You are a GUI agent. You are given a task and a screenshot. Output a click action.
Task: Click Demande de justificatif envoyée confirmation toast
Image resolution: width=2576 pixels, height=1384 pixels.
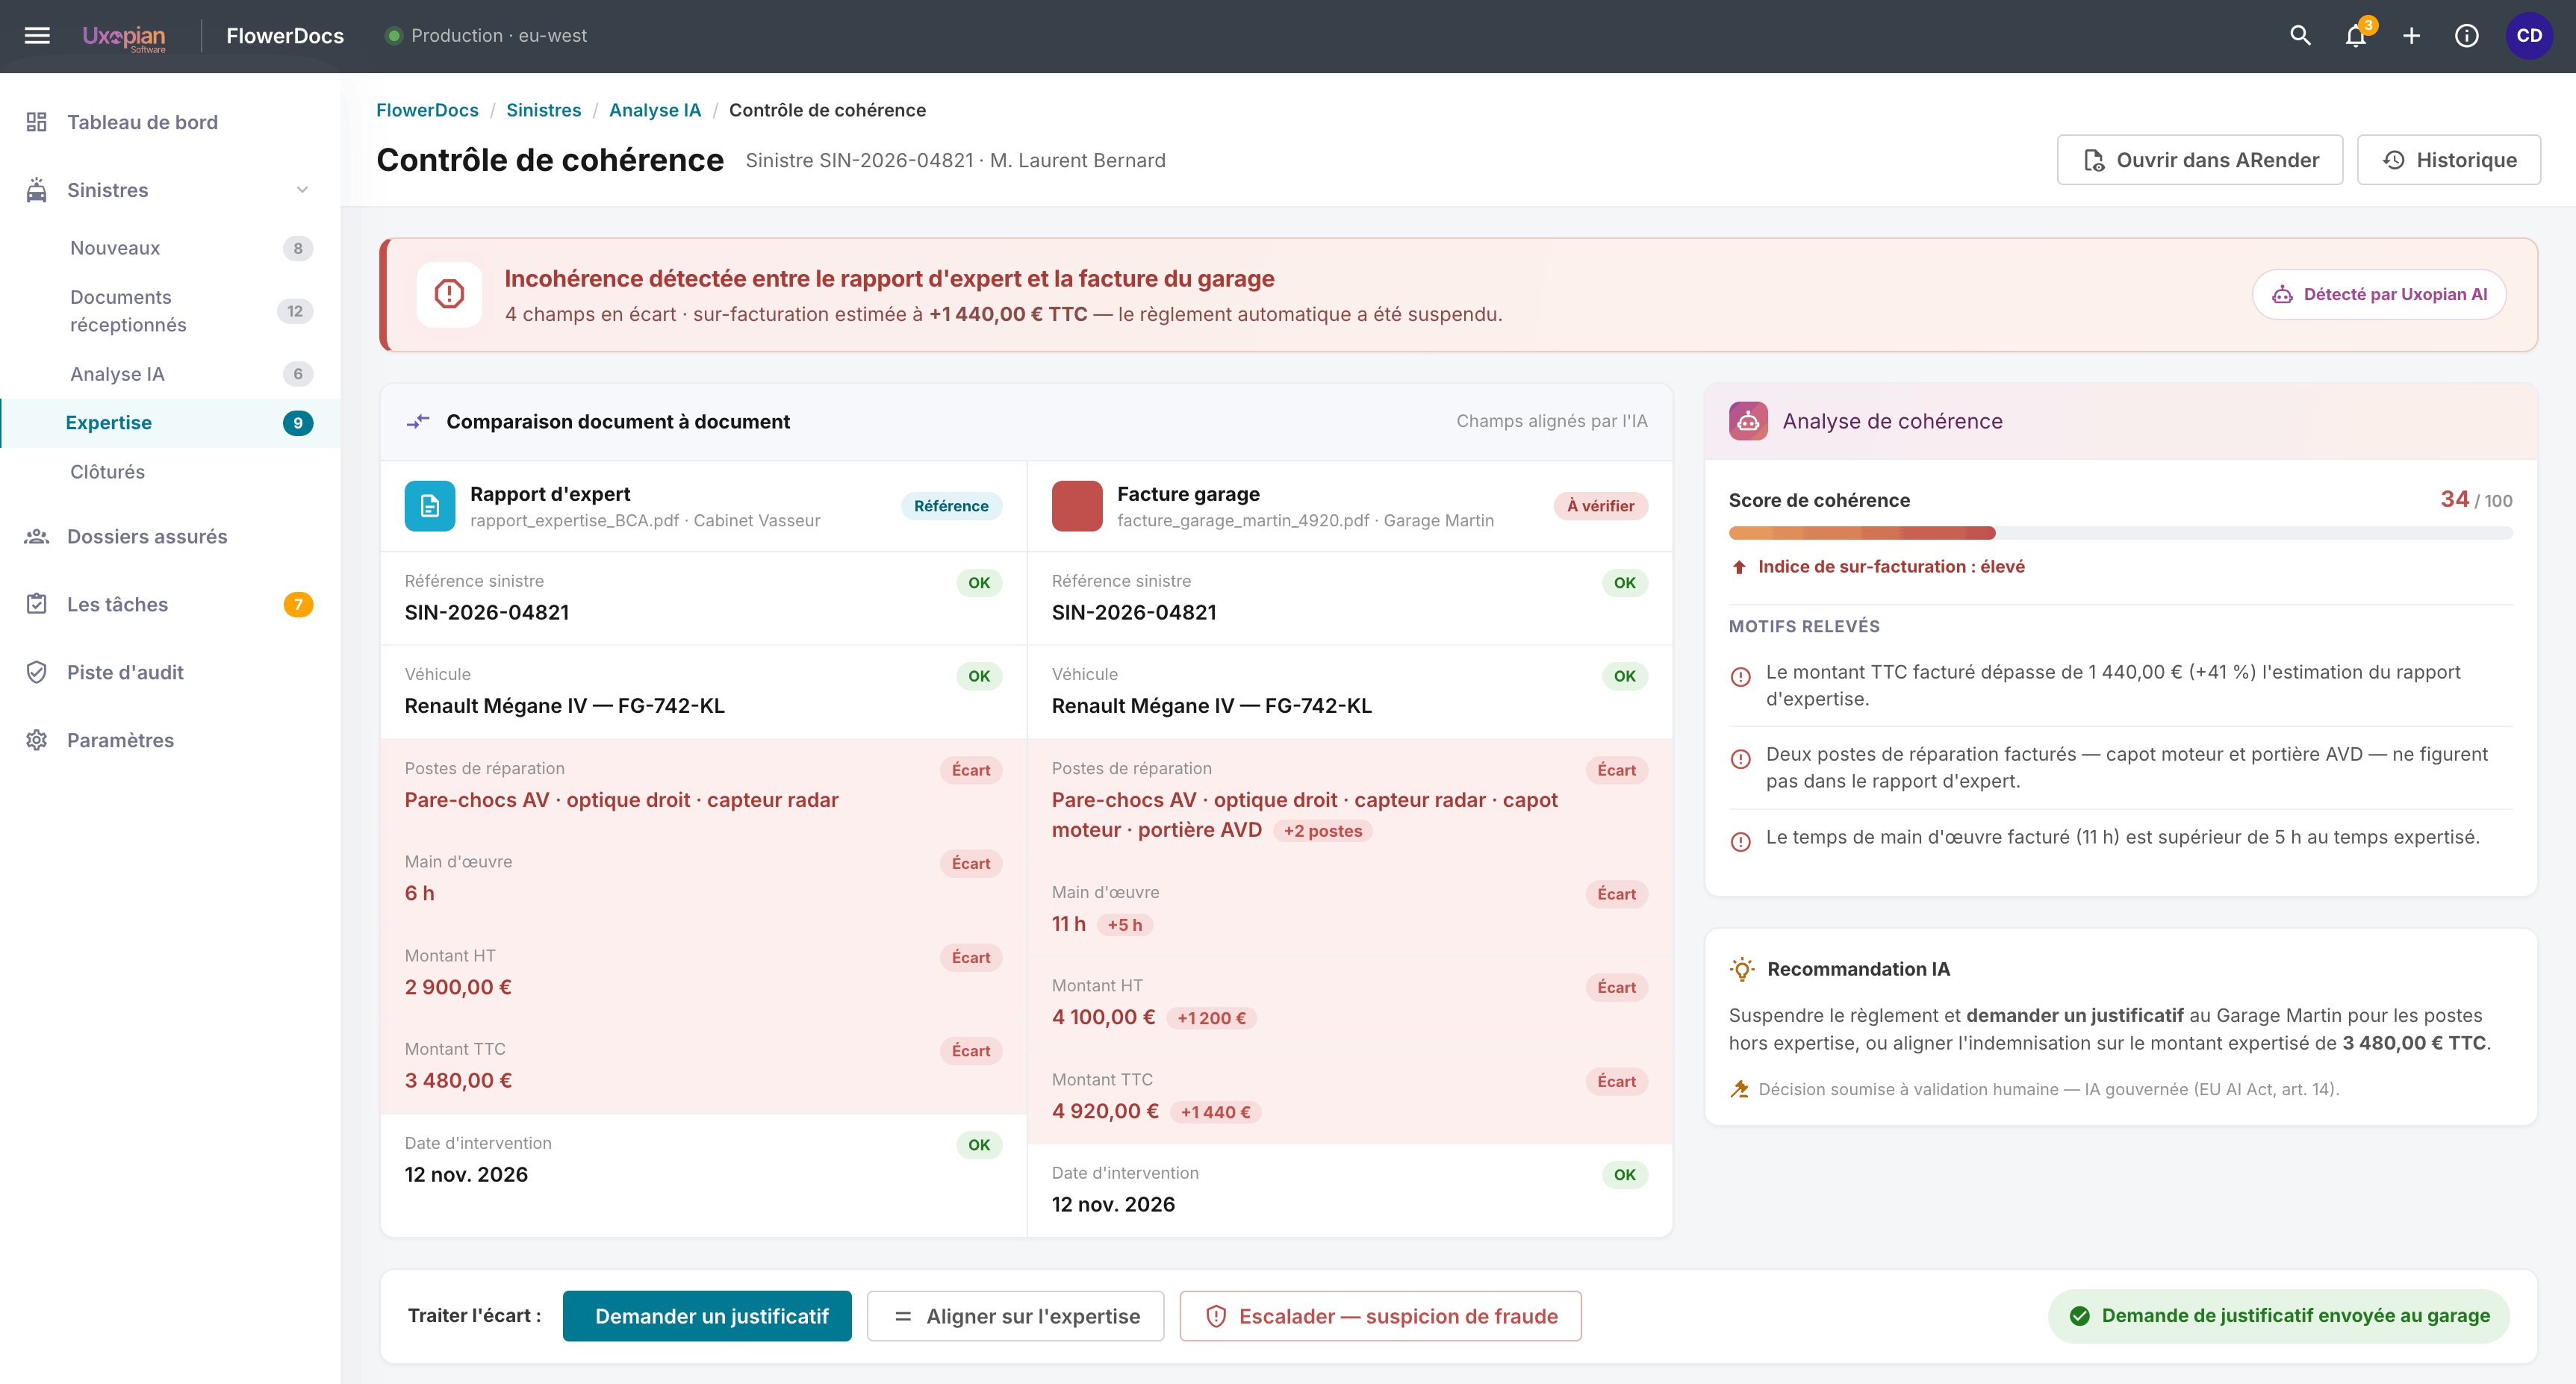[2278, 1316]
